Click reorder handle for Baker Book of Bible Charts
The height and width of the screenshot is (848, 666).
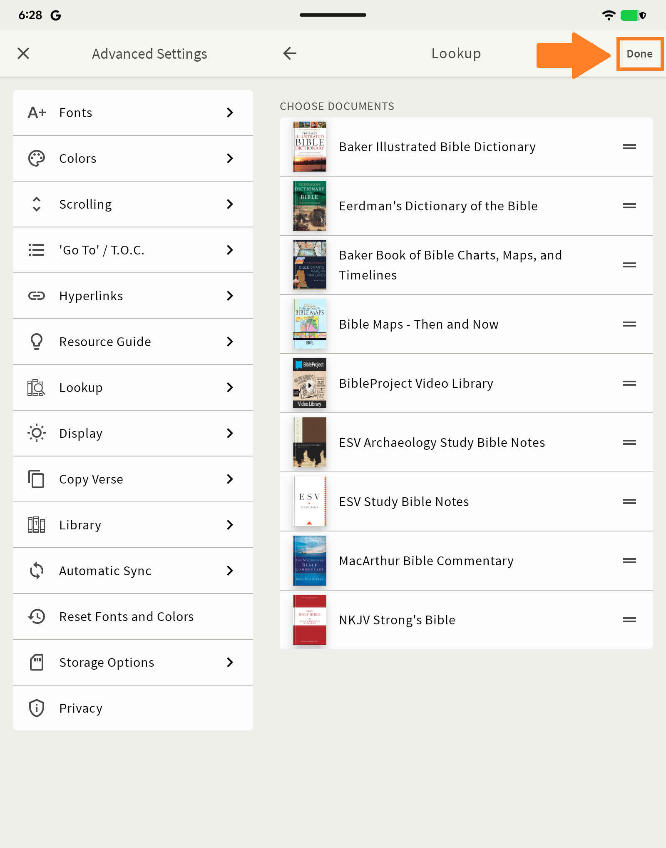[629, 265]
